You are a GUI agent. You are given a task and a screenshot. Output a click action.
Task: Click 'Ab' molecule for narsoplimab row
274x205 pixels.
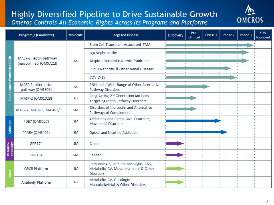75,61
